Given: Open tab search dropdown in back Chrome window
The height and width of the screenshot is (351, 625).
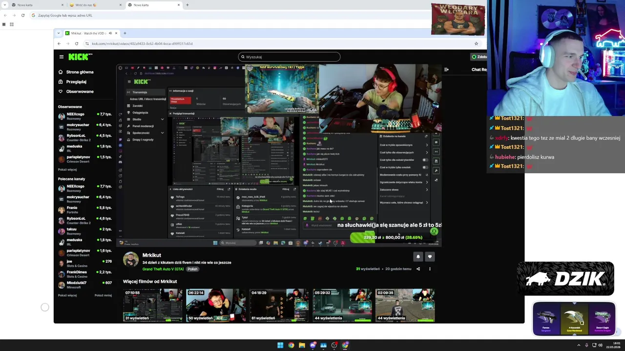Looking at the screenshot, I should tap(4, 5).
